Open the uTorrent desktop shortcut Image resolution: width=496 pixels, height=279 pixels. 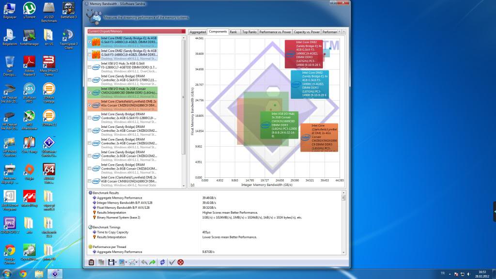[x=30, y=11]
